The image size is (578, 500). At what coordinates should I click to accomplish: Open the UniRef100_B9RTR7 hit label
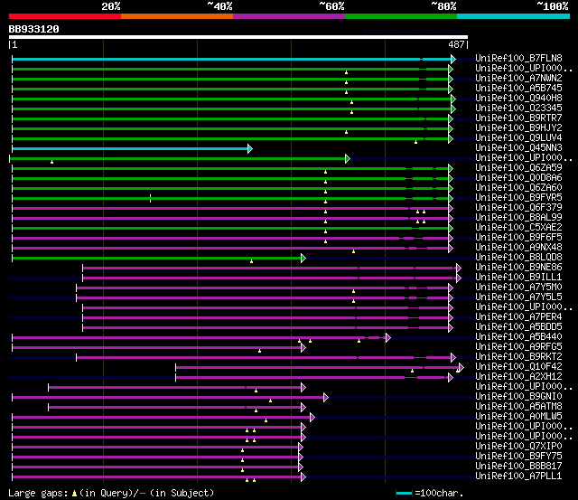coord(518,118)
